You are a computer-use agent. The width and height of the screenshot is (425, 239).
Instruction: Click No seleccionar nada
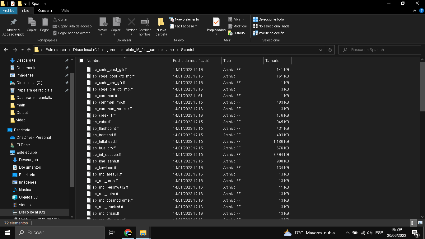tap(271, 26)
